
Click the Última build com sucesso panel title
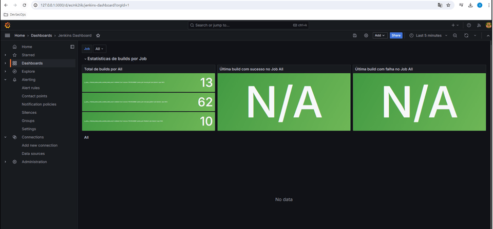pyautogui.click(x=251, y=69)
